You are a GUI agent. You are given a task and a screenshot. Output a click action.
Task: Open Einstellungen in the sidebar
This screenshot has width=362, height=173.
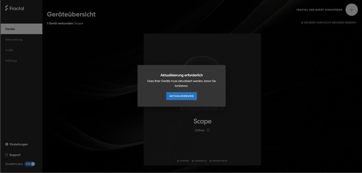point(17,144)
